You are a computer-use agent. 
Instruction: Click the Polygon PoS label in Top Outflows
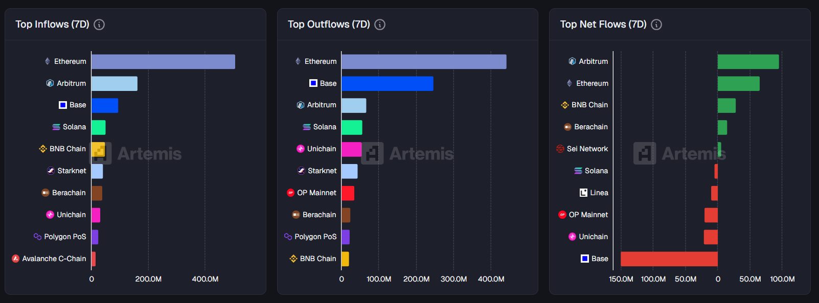[315, 237]
